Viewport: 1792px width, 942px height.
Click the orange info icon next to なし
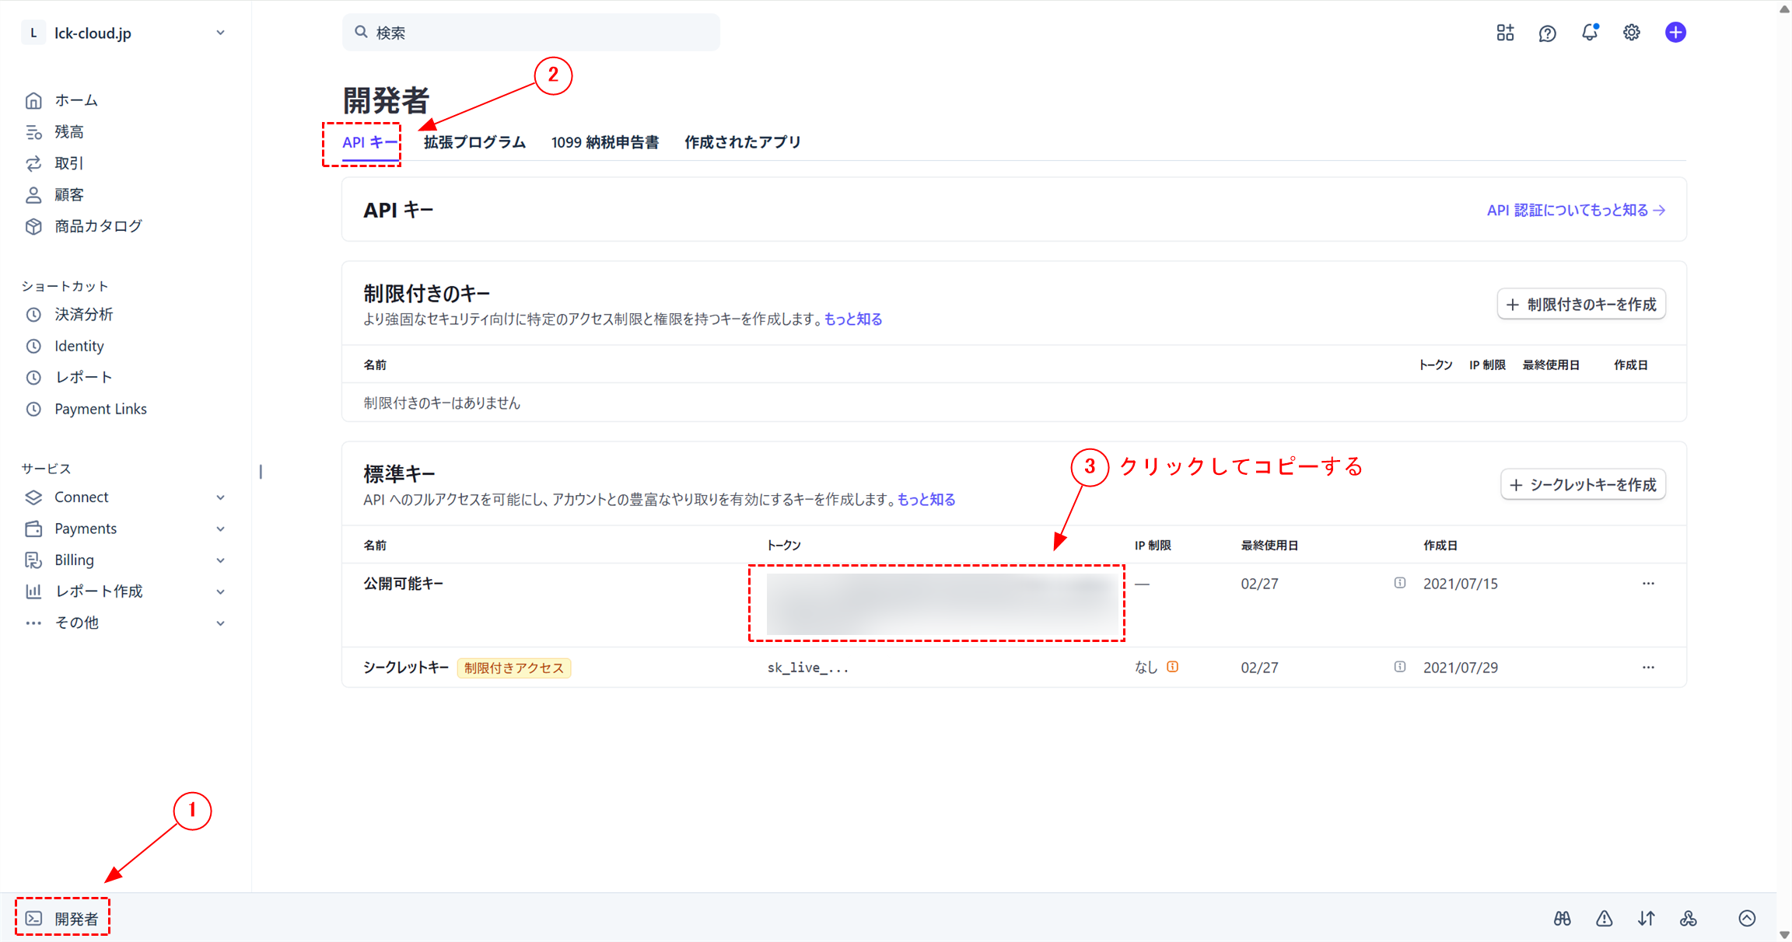coord(1173,667)
